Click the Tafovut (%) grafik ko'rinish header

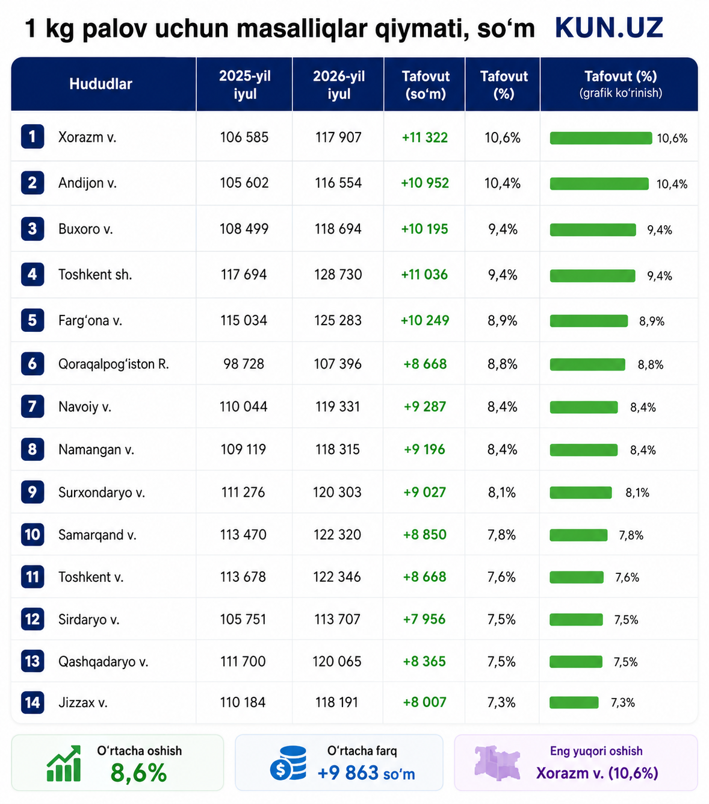point(620,84)
